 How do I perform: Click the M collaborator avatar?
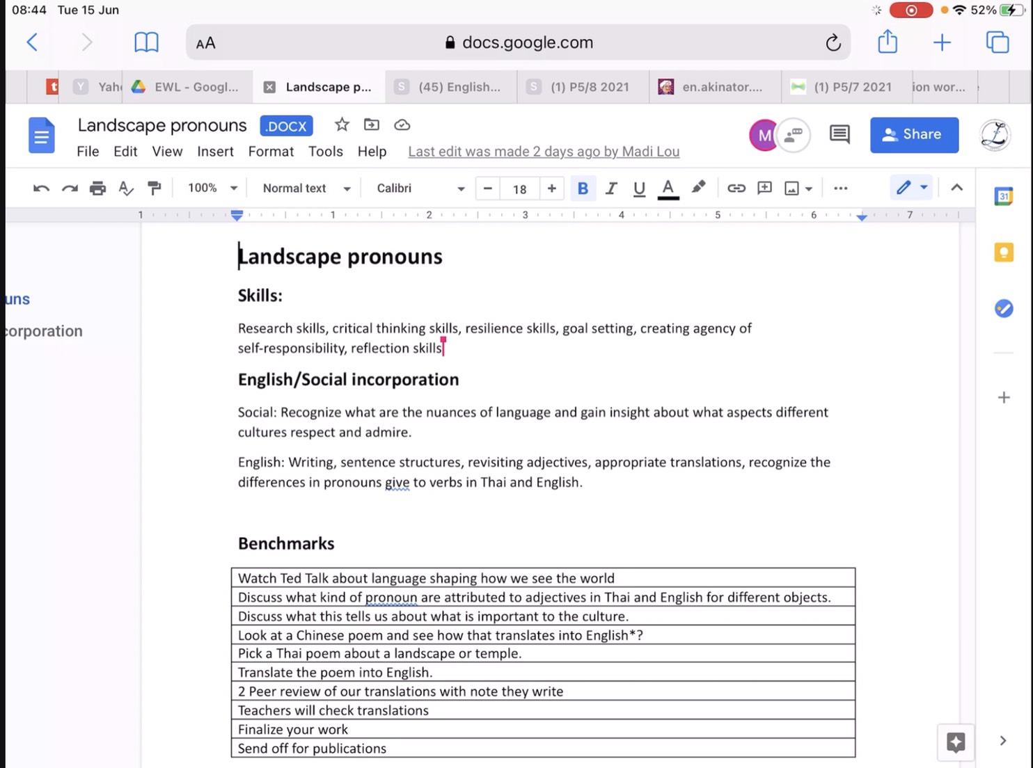click(764, 135)
